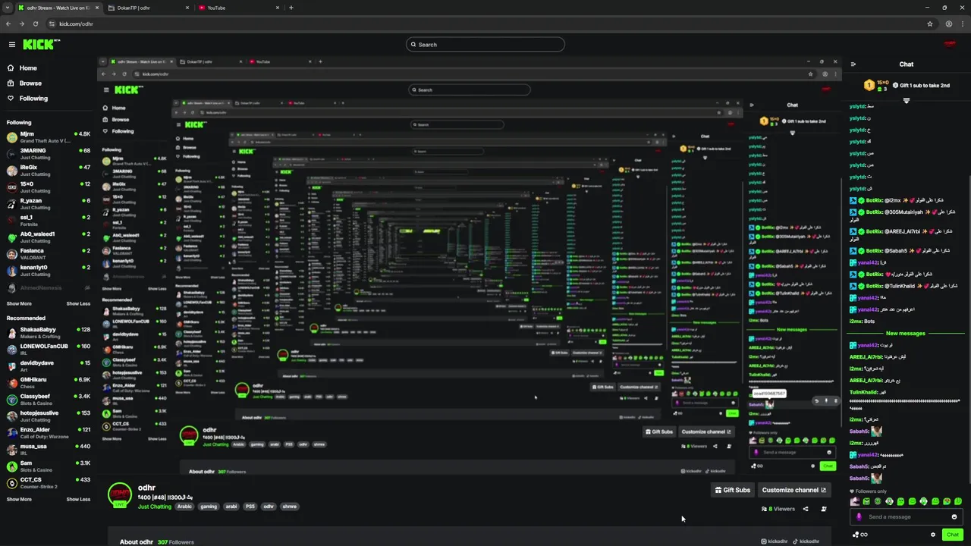Image resolution: width=971 pixels, height=546 pixels.
Task: Click the hotepjesuslive channel avatar
Action: (12, 416)
